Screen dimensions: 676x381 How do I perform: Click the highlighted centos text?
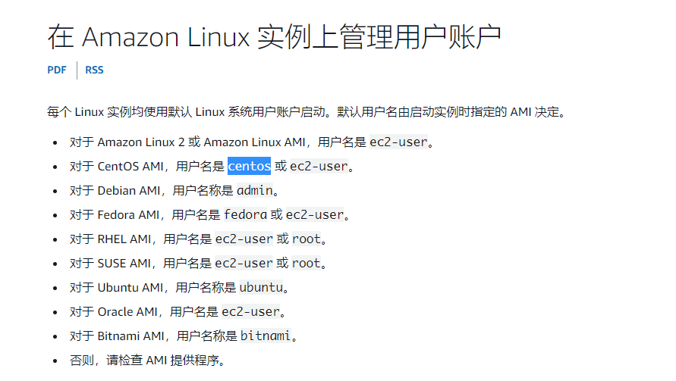[249, 166]
